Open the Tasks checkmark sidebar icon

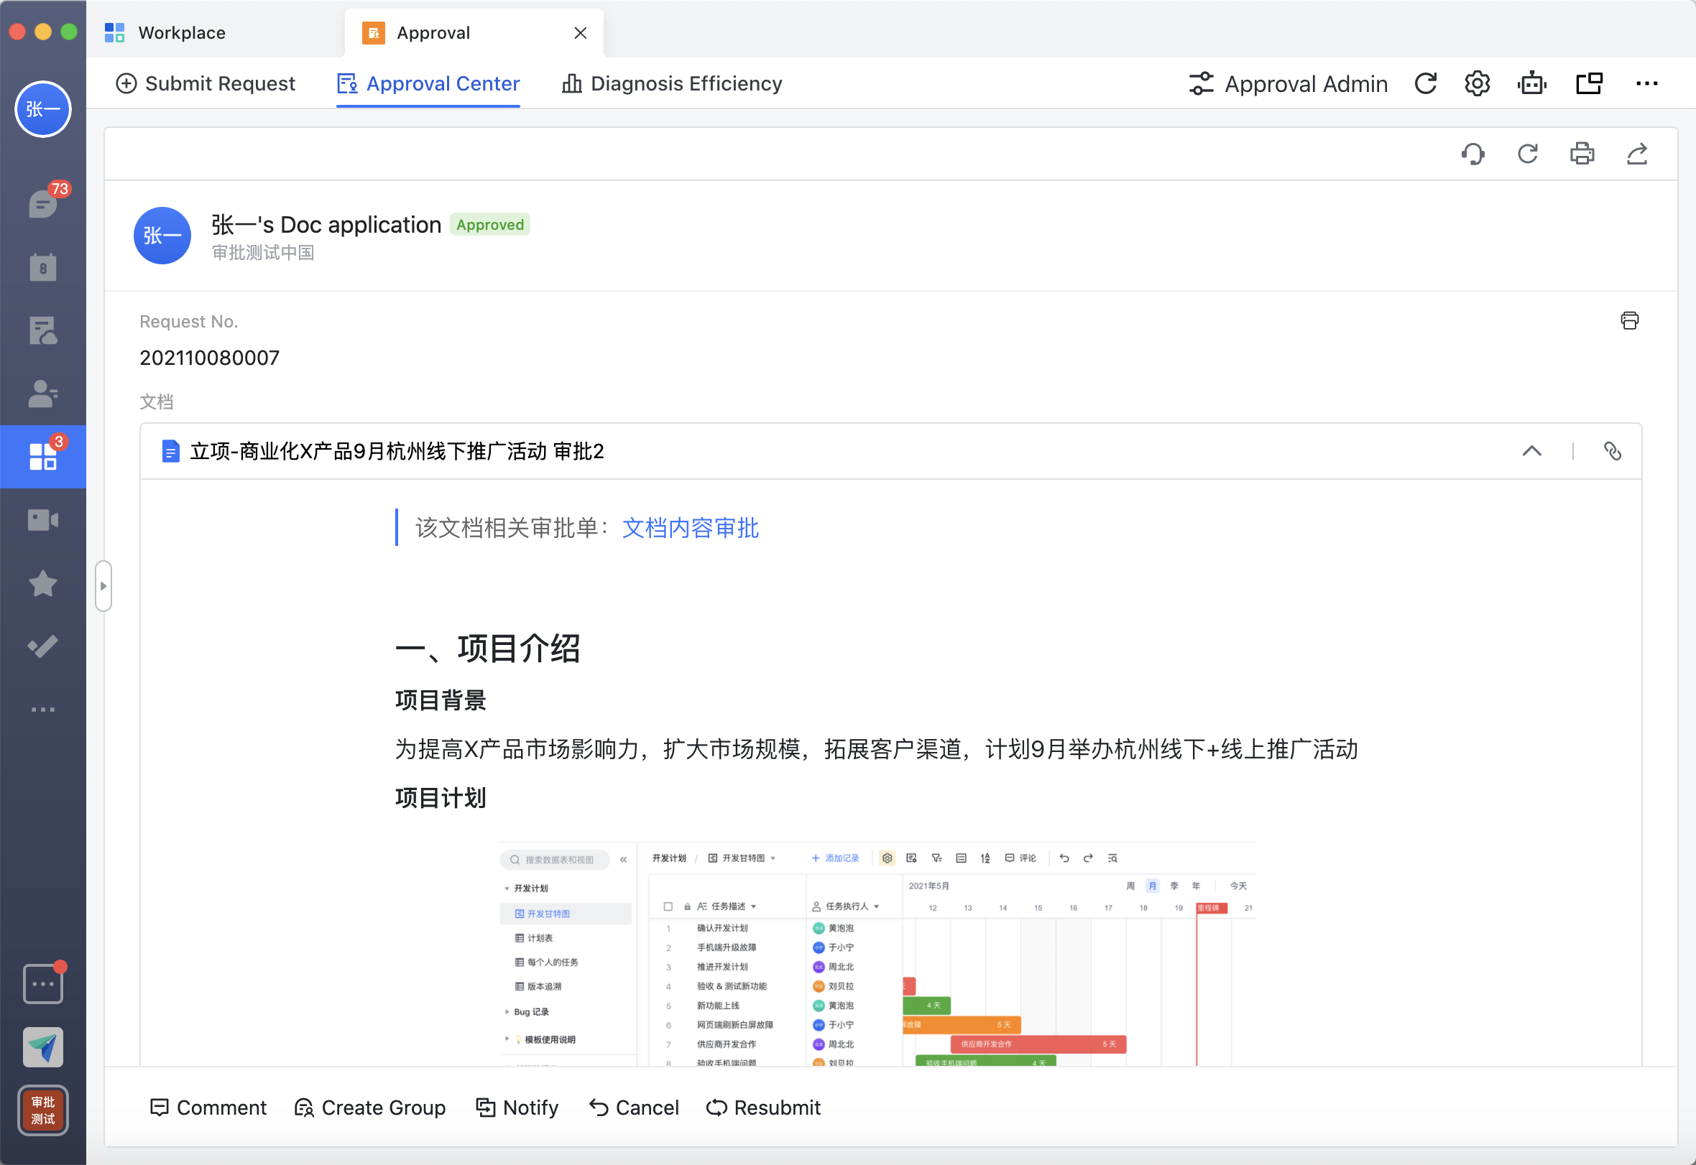coord(43,646)
